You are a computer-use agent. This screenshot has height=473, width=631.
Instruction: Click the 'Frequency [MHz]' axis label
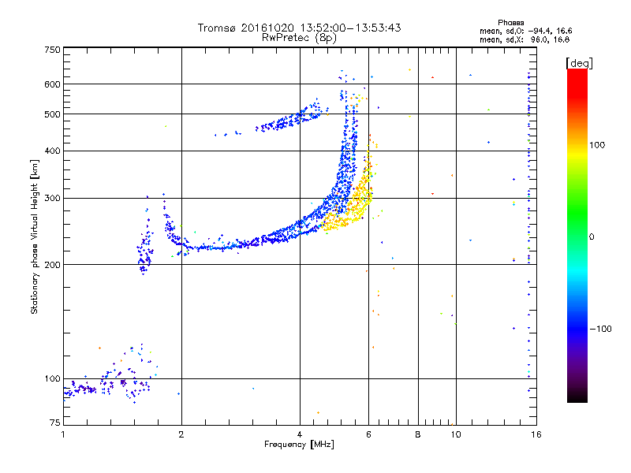point(299,445)
